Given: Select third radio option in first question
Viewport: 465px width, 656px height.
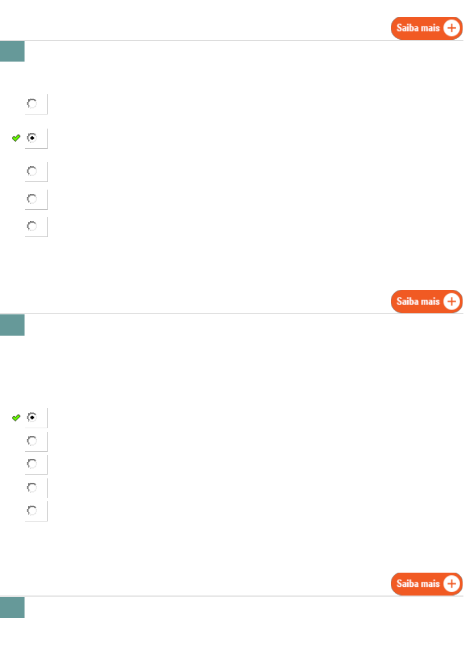Looking at the screenshot, I should click(32, 171).
